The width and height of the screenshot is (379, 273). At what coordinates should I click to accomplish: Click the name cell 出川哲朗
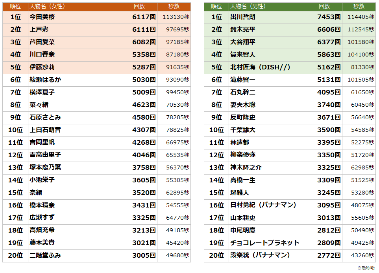(x=243, y=17)
